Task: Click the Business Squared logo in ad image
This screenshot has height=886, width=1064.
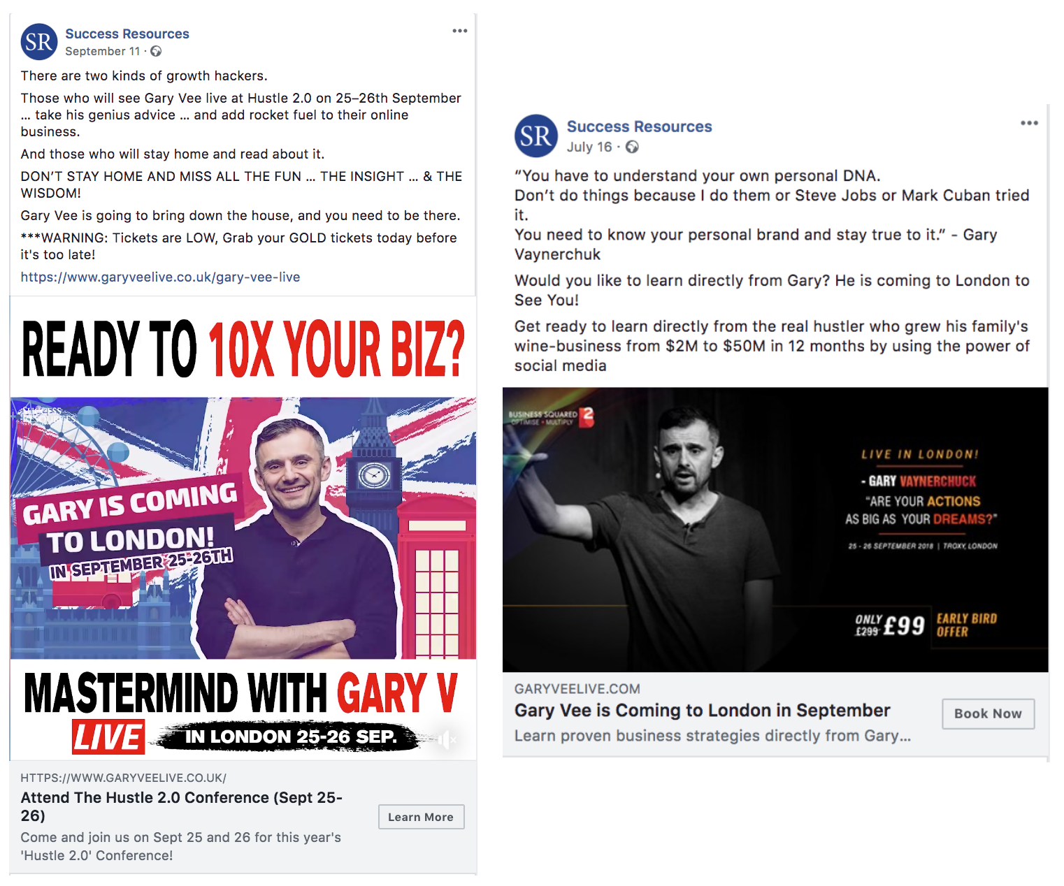Action: pyautogui.click(x=551, y=417)
